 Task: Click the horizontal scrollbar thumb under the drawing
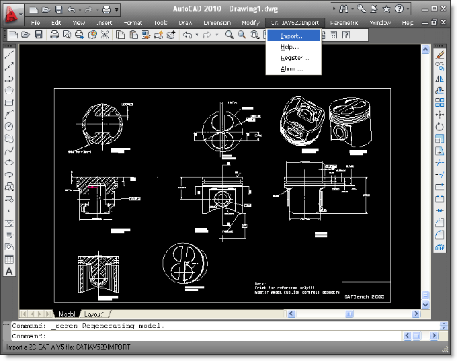(349, 314)
